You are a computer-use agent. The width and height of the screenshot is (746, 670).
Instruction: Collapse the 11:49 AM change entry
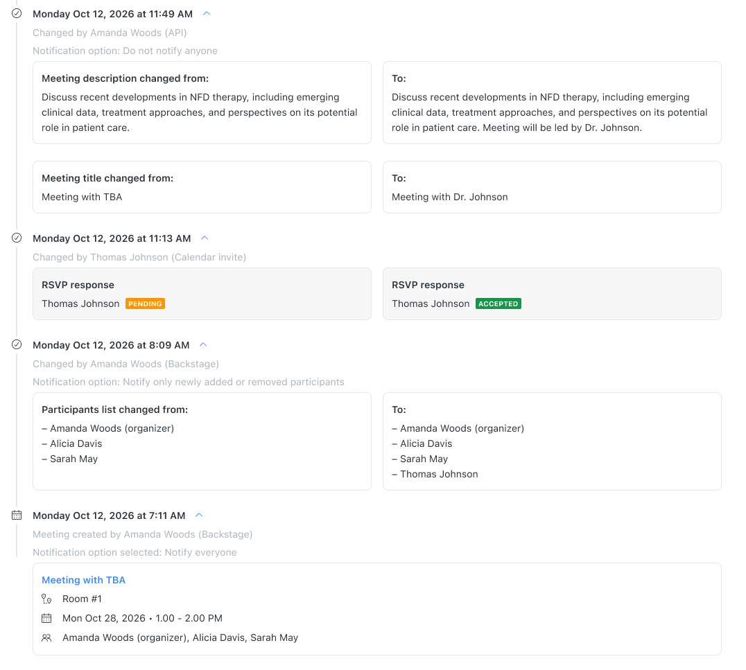207,13
